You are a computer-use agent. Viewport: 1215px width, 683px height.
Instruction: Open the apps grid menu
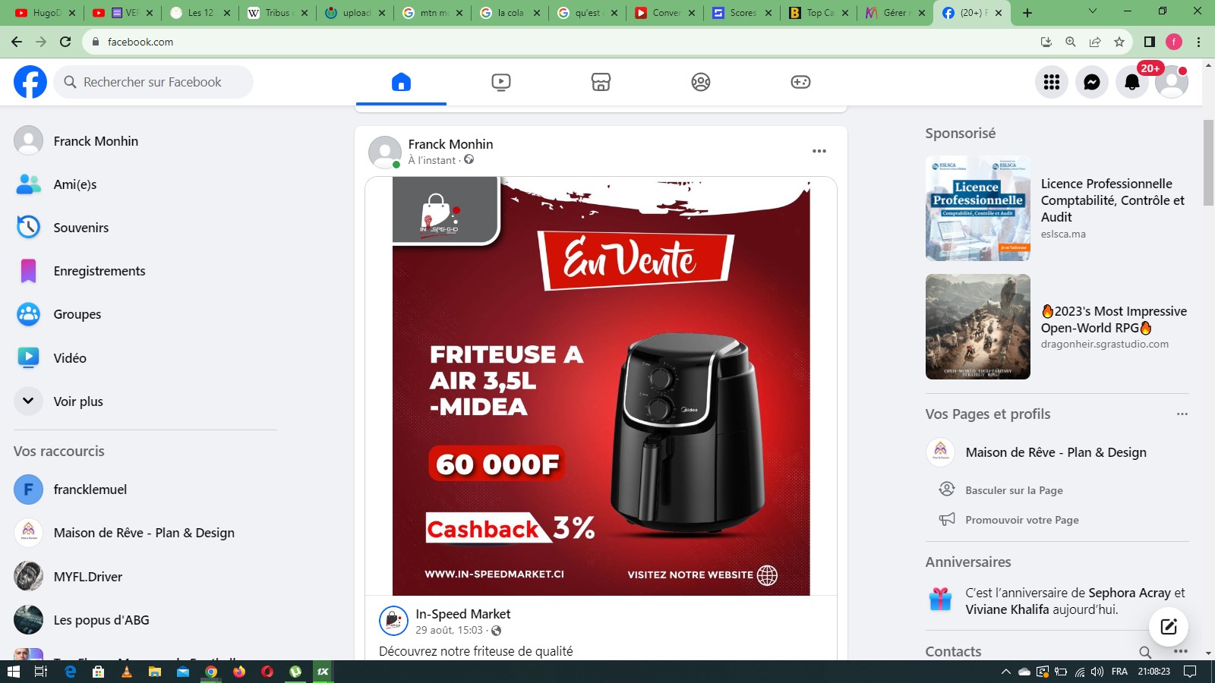tap(1051, 82)
